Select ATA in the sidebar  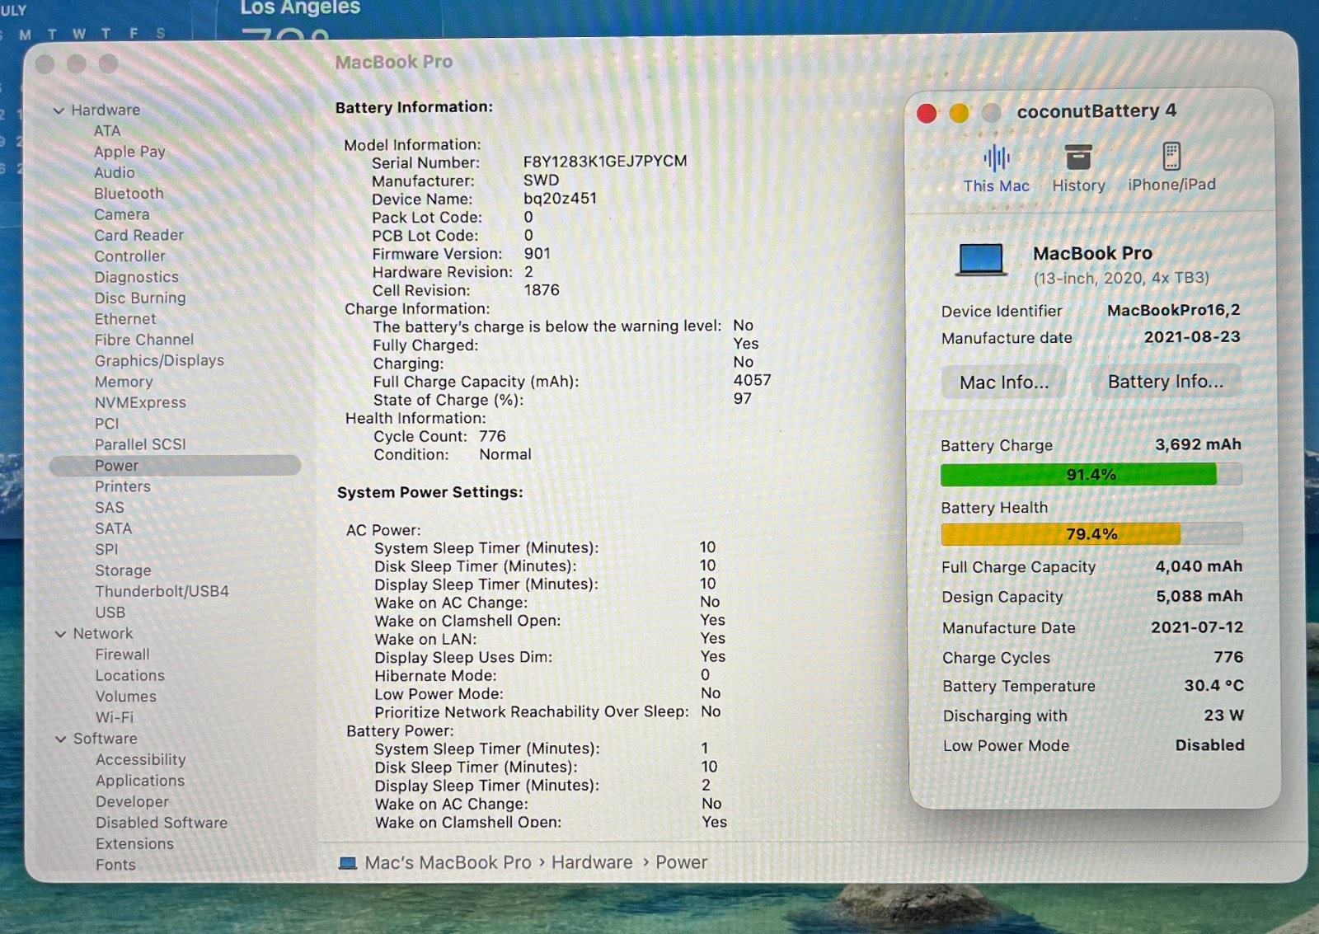click(x=107, y=131)
